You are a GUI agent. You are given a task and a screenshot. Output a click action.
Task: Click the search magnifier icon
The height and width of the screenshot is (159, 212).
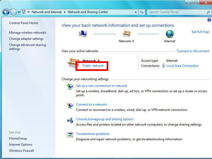click(208, 12)
